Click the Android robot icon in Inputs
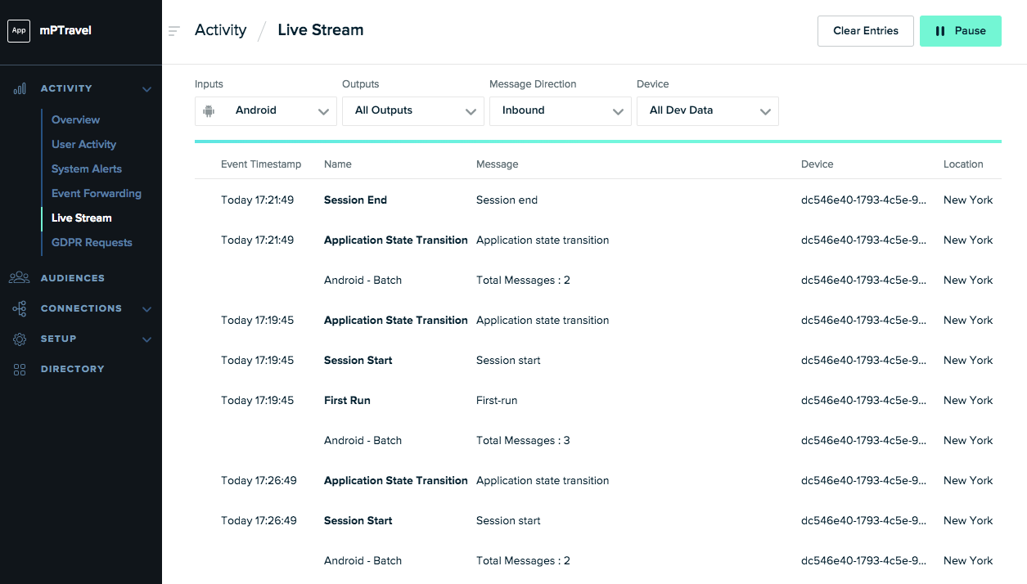 tap(209, 110)
